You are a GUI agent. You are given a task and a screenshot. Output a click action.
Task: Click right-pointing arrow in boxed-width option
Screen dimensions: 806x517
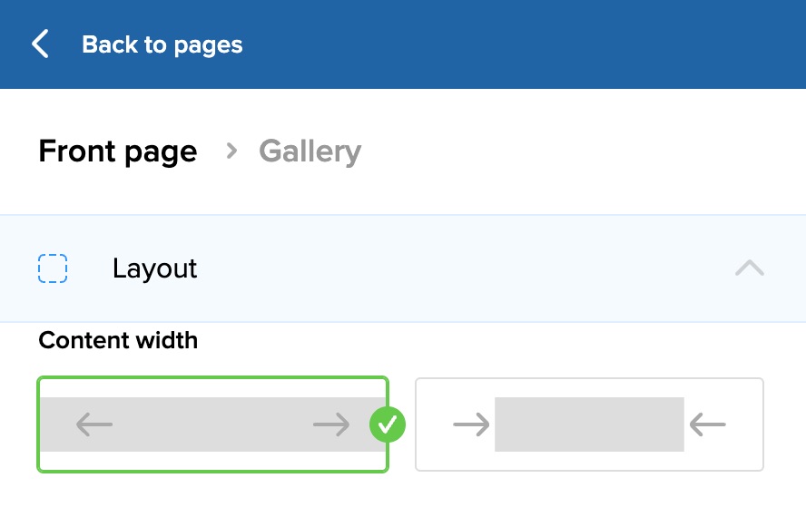point(471,424)
